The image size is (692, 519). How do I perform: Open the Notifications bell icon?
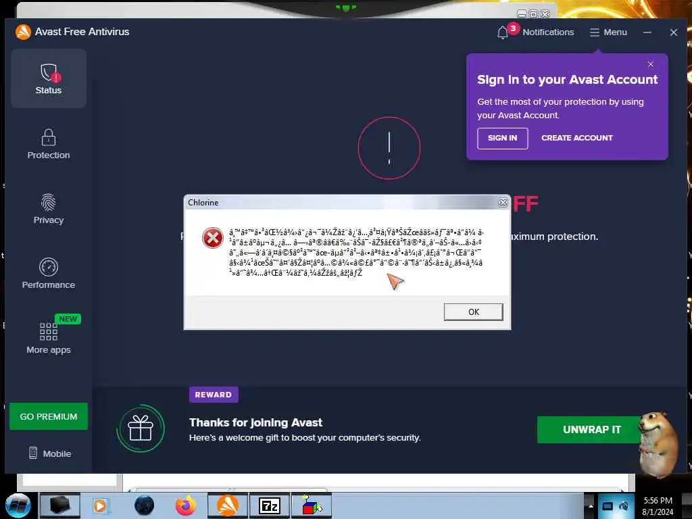[503, 32]
